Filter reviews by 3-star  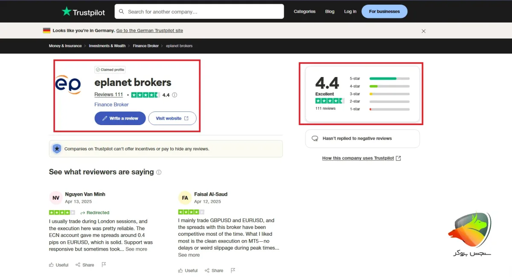pos(380,94)
